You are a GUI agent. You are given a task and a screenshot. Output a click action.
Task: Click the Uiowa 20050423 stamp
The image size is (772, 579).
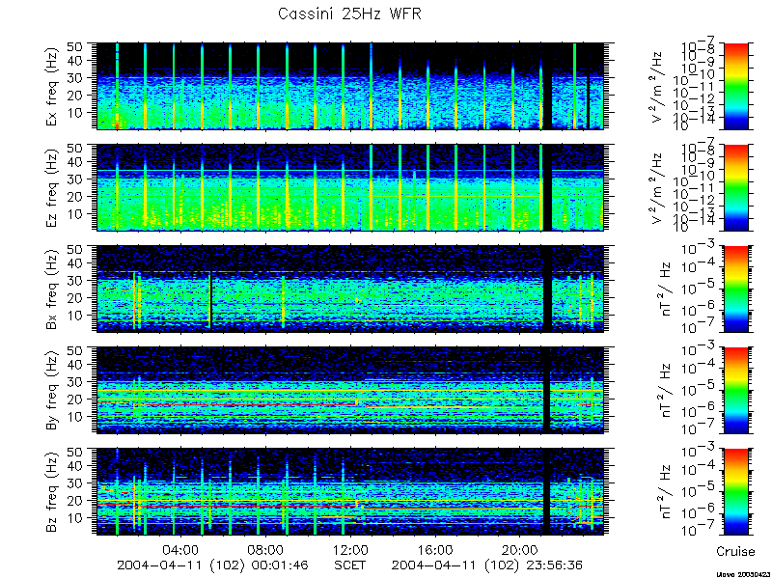(x=741, y=574)
